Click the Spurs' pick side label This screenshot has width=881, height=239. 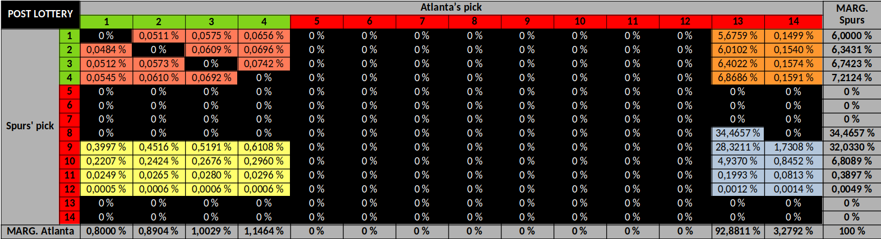[x=30, y=126]
